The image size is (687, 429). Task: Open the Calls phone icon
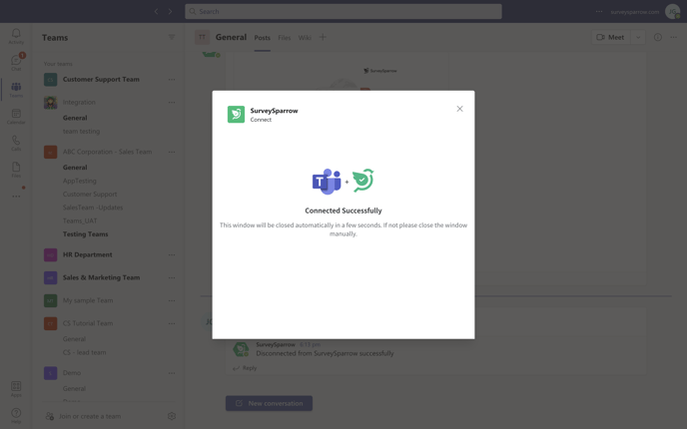tap(16, 143)
